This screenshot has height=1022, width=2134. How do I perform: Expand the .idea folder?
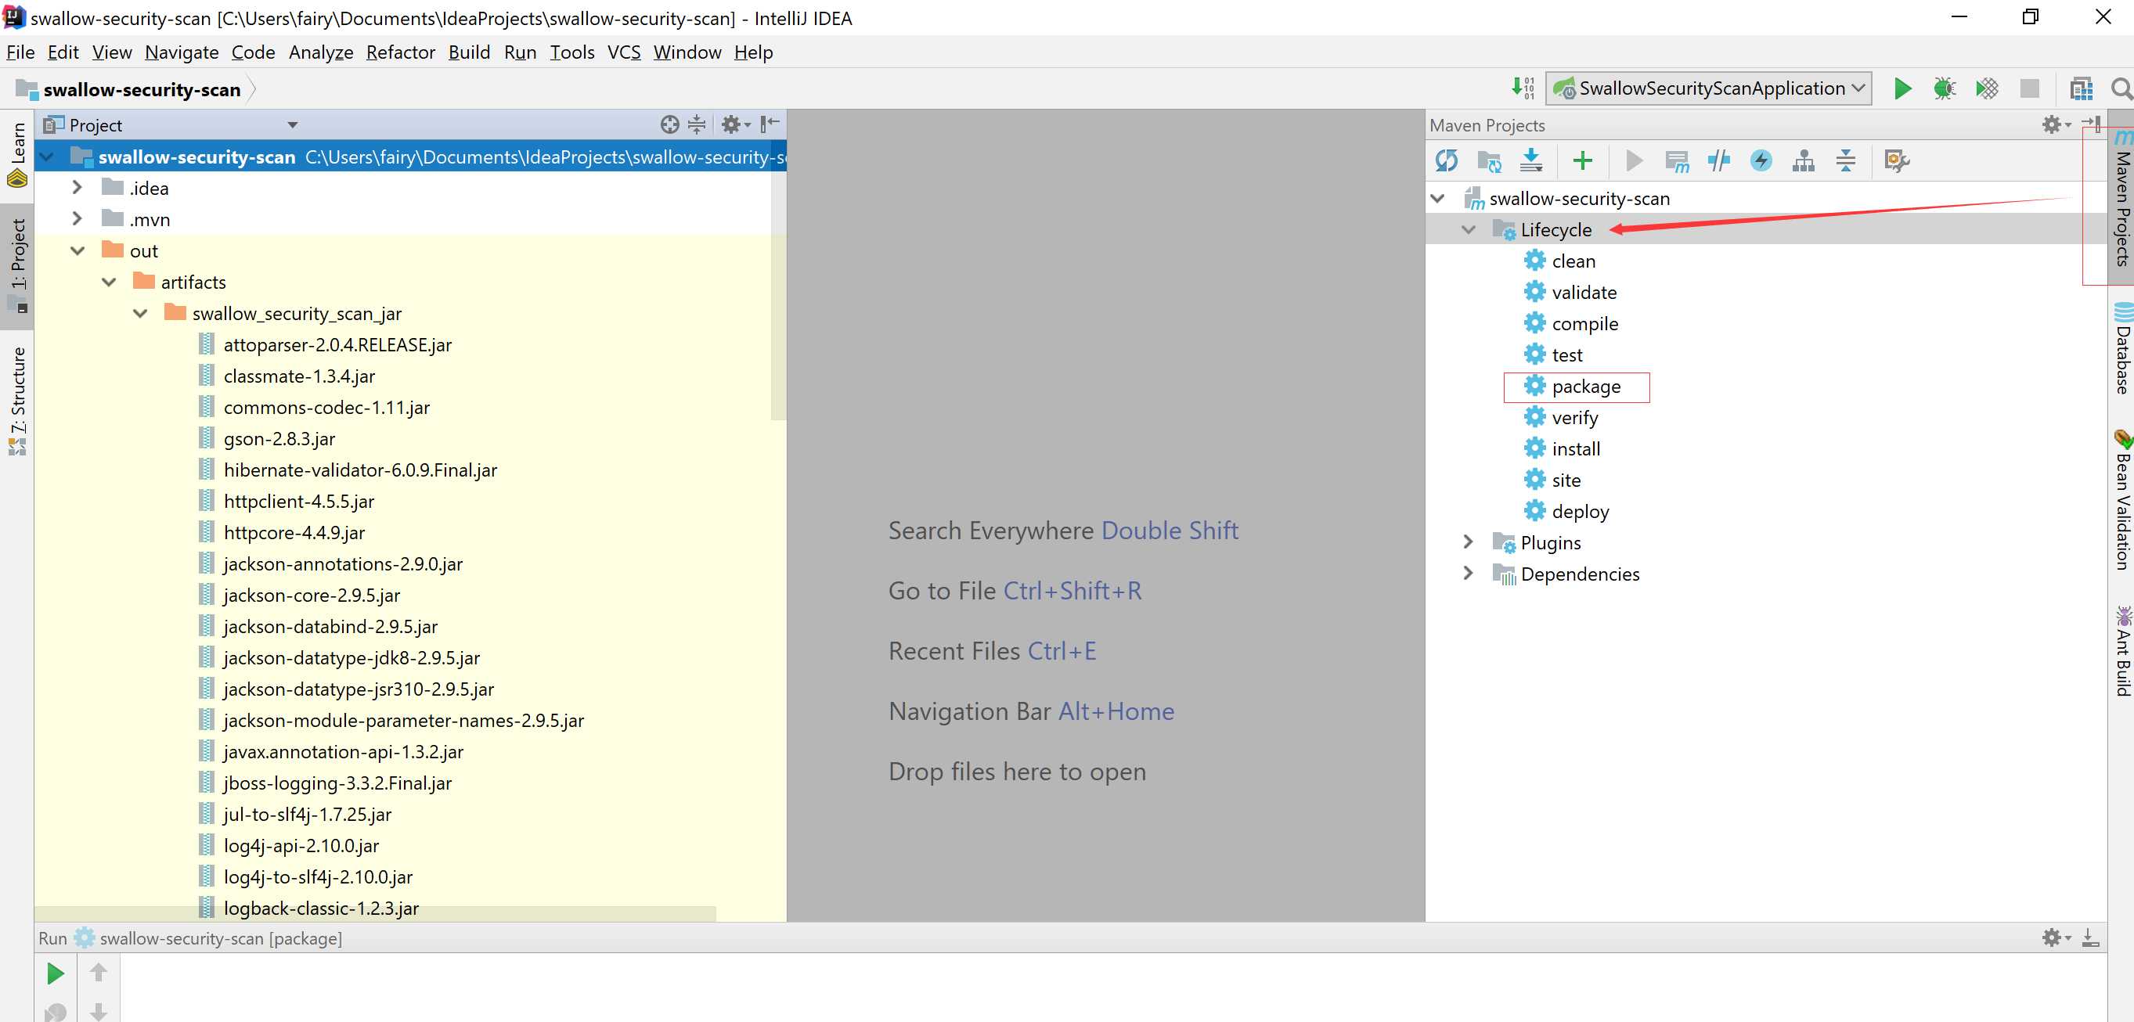point(77,188)
